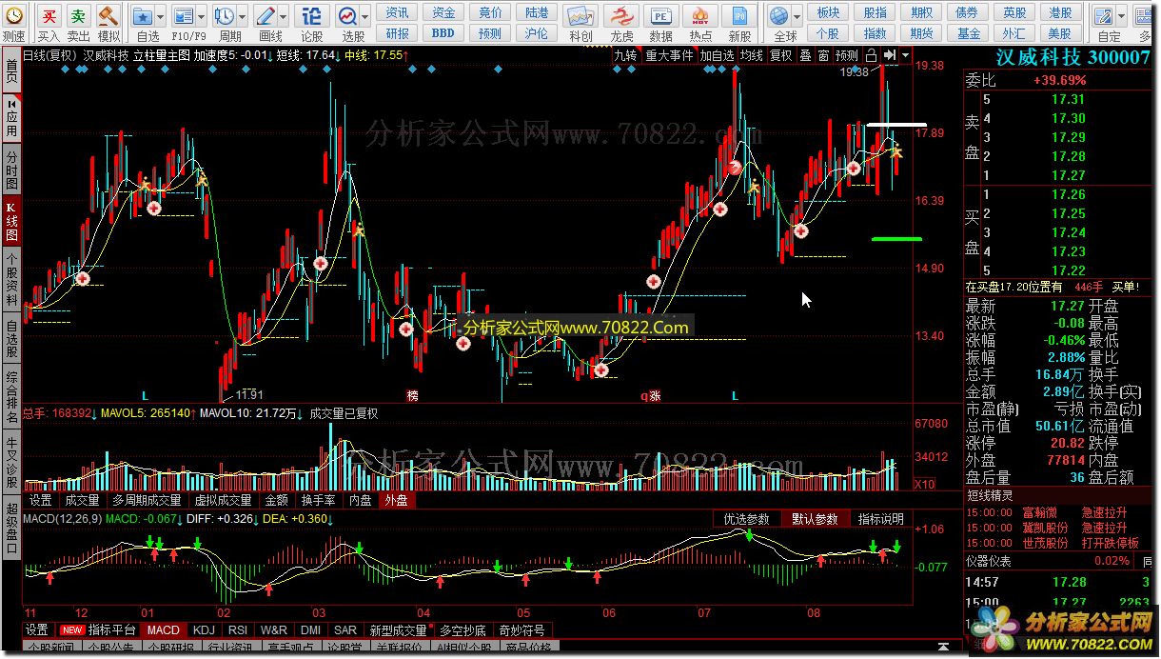Click 设置 settings below MACD panel
The width and height of the screenshot is (1161, 659).
(36, 630)
